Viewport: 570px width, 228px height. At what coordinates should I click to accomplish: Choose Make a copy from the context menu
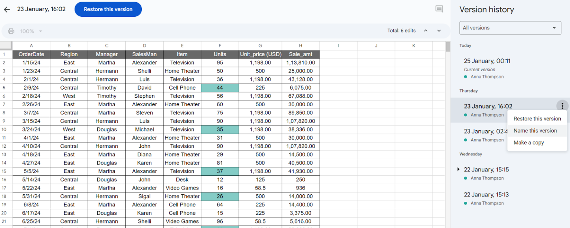pos(528,142)
